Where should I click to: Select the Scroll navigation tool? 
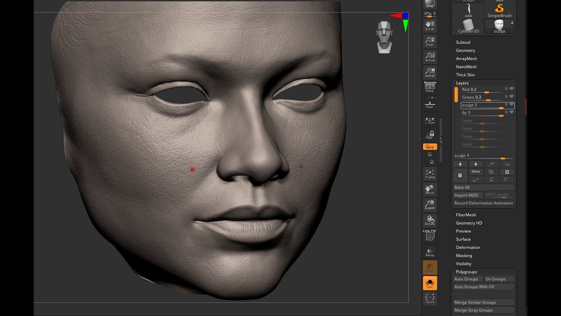[430, 25]
